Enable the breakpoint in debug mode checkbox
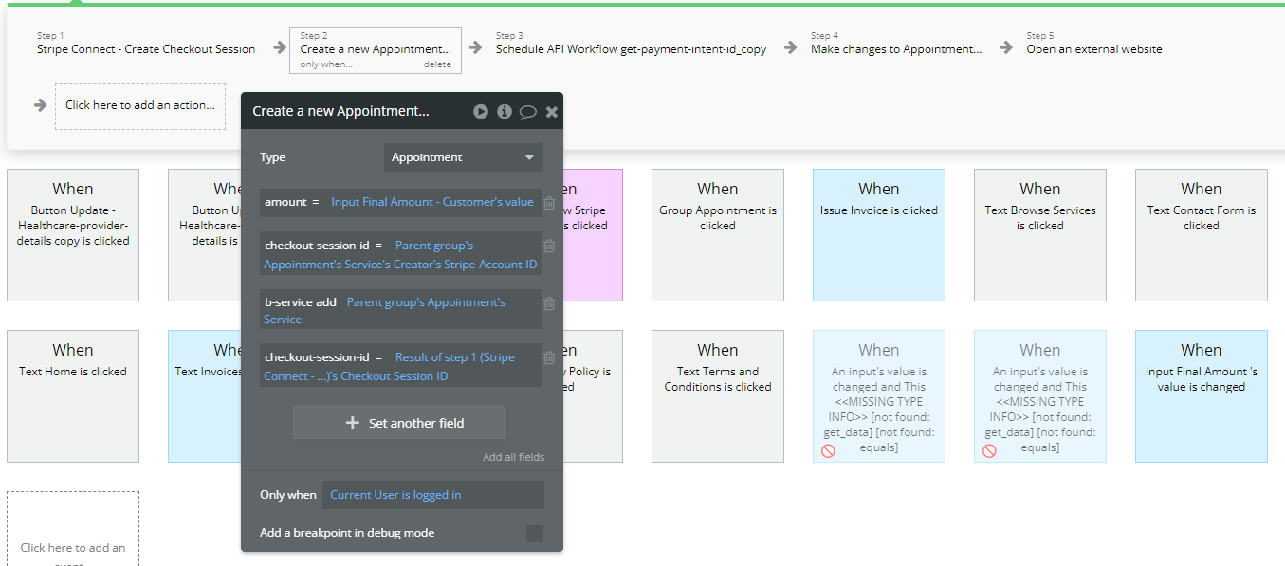This screenshot has width=1285, height=566. (x=535, y=534)
